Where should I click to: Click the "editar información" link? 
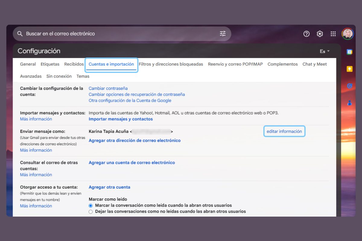(284, 131)
